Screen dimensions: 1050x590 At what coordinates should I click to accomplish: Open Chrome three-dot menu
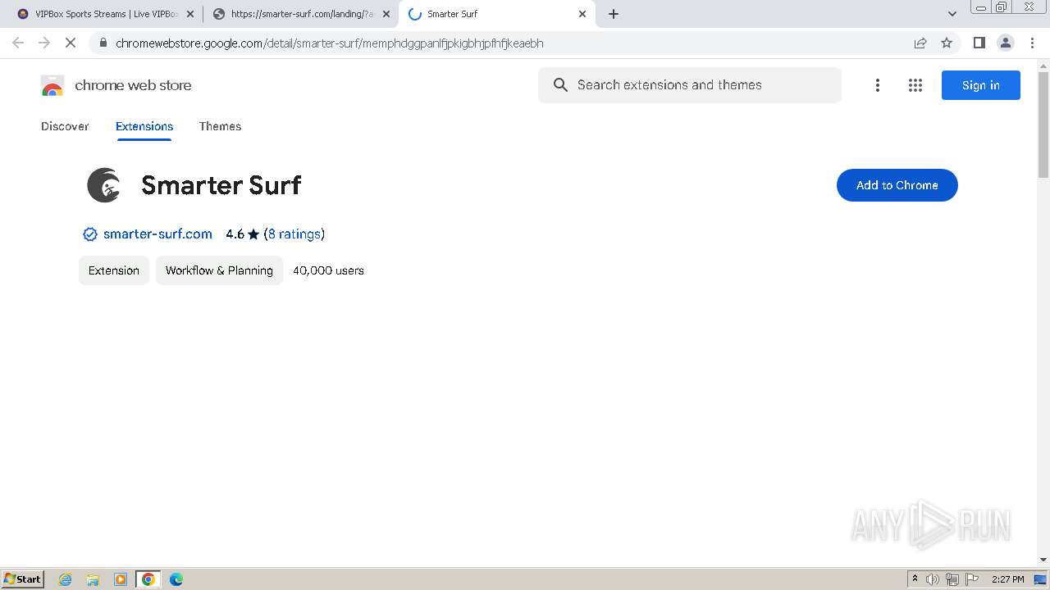coord(1032,43)
